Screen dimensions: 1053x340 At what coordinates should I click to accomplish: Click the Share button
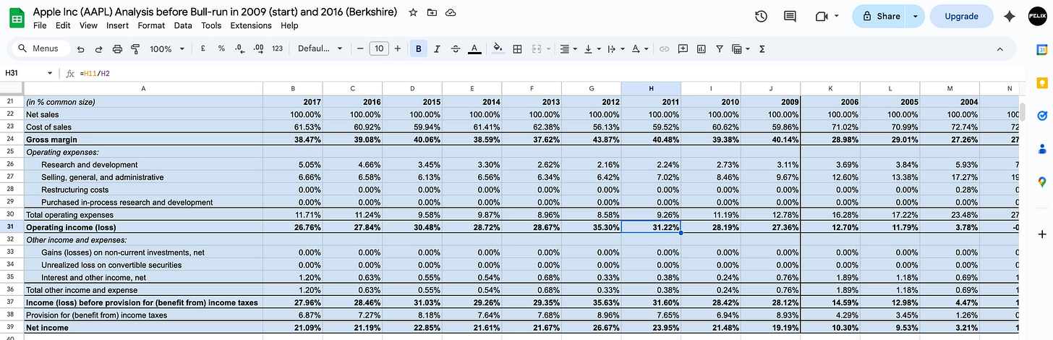879,16
